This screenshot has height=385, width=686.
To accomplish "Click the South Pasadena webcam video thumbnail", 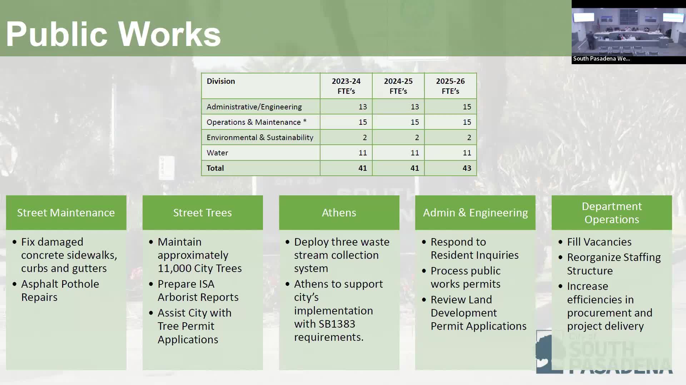I will (x=628, y=31).
